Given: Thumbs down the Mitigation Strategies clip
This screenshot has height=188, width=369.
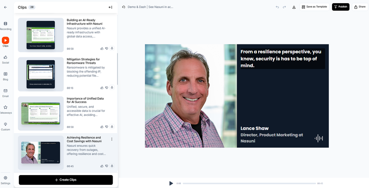Looking at the screenshot, I should [x=107, y=87].
